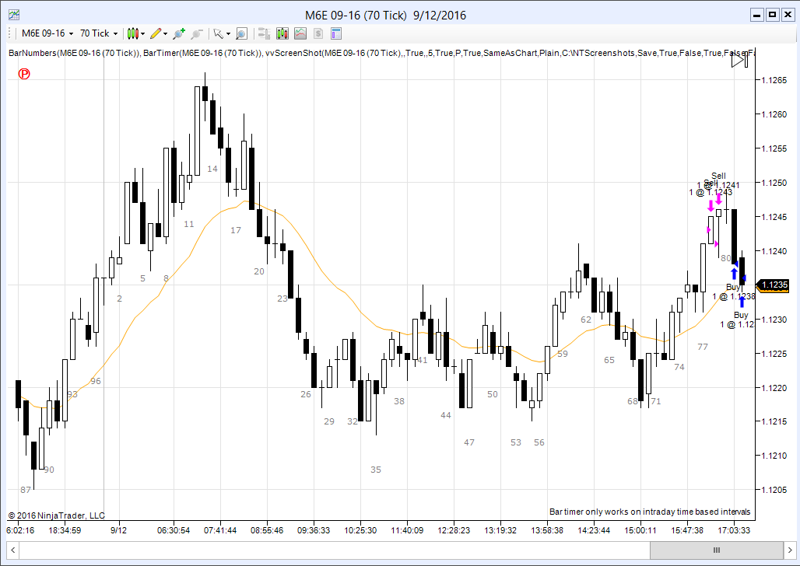Viewport: 800px width, 566px height.
Task: Click the chart title M6E 09-16 (70 Tick)
Action: tap(356, 16)
